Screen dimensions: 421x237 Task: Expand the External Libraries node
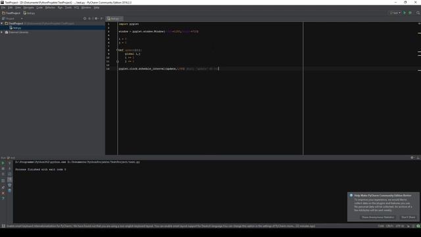[x=2, y=32]
